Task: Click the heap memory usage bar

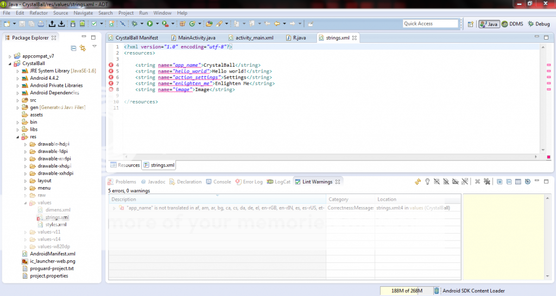Action: point(406,291)
